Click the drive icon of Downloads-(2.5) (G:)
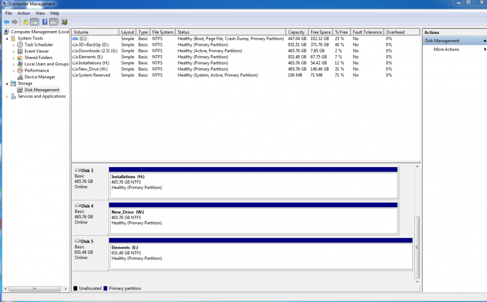The image size is (487, 302). click(x=75, y=51)
